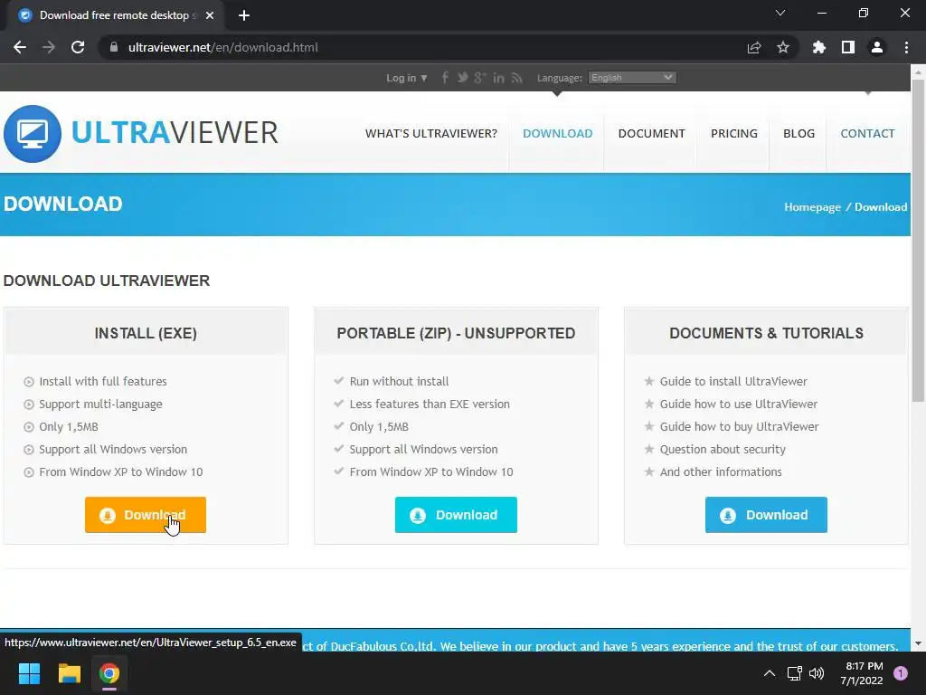Open the Language English dropdown
926x695 pixels.
tap(632, 78)
